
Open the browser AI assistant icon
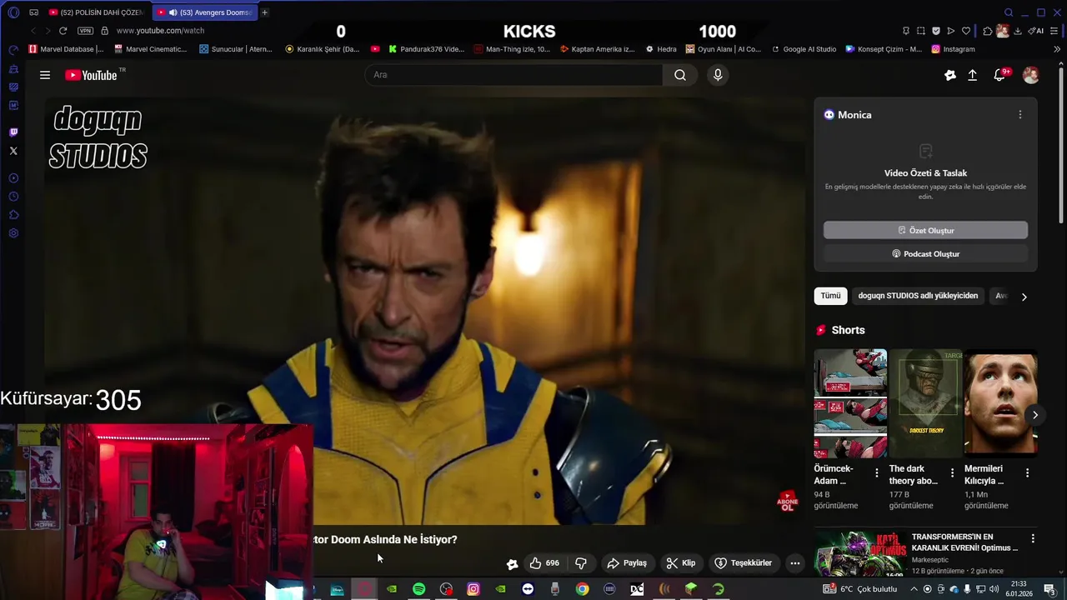click(1036, 31)
